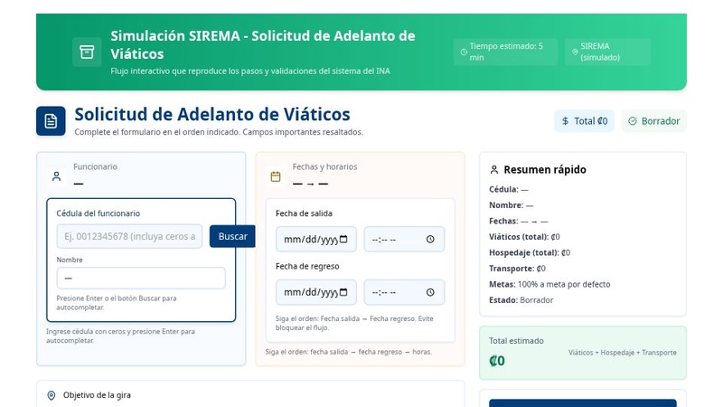Click the Fecha de salida date field
The width and height of the screenshot is (723, 407).
coord(315,239)
